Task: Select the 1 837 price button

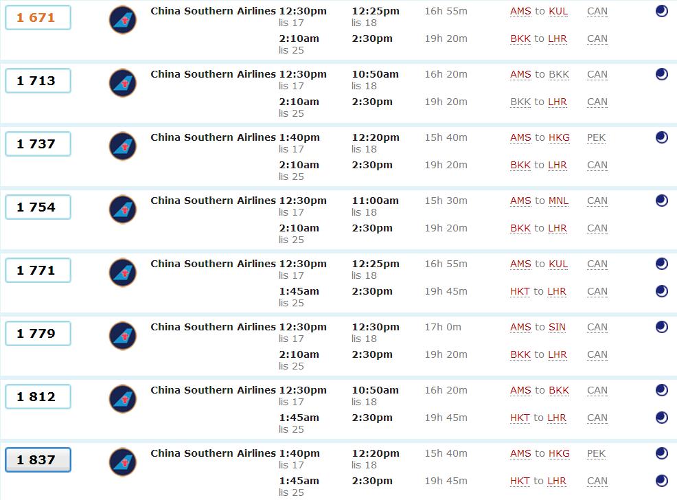Action: [38, 460]
